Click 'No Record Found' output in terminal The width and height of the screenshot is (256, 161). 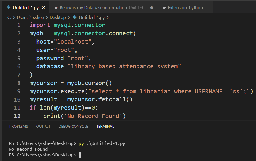click(28, 149)
